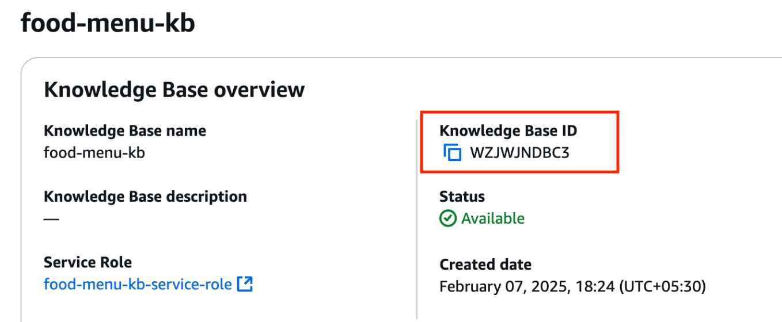Click the (UTC+05:30) timezone text
This screenshot has width=782, height=322.
click(662, 286)
